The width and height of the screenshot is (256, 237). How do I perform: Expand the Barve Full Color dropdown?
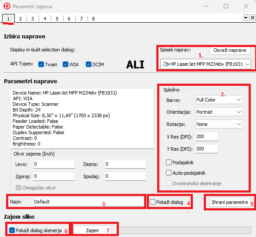point(219,100)
